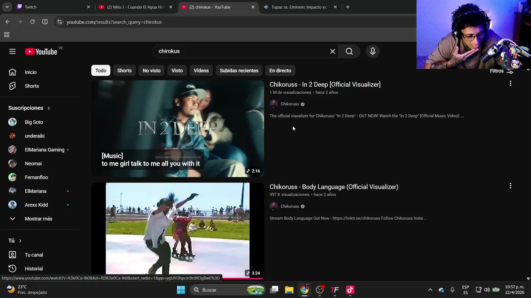Open the Windows Start menu

coord(181,290)
